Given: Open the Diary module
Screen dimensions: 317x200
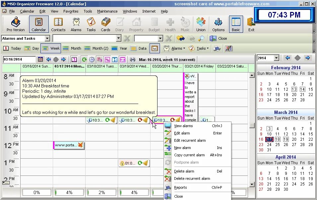Looking at the screenshot, I should pos(119,24).
